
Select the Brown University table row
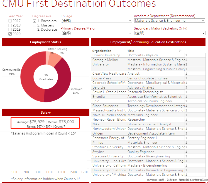(x=106, y=55)
